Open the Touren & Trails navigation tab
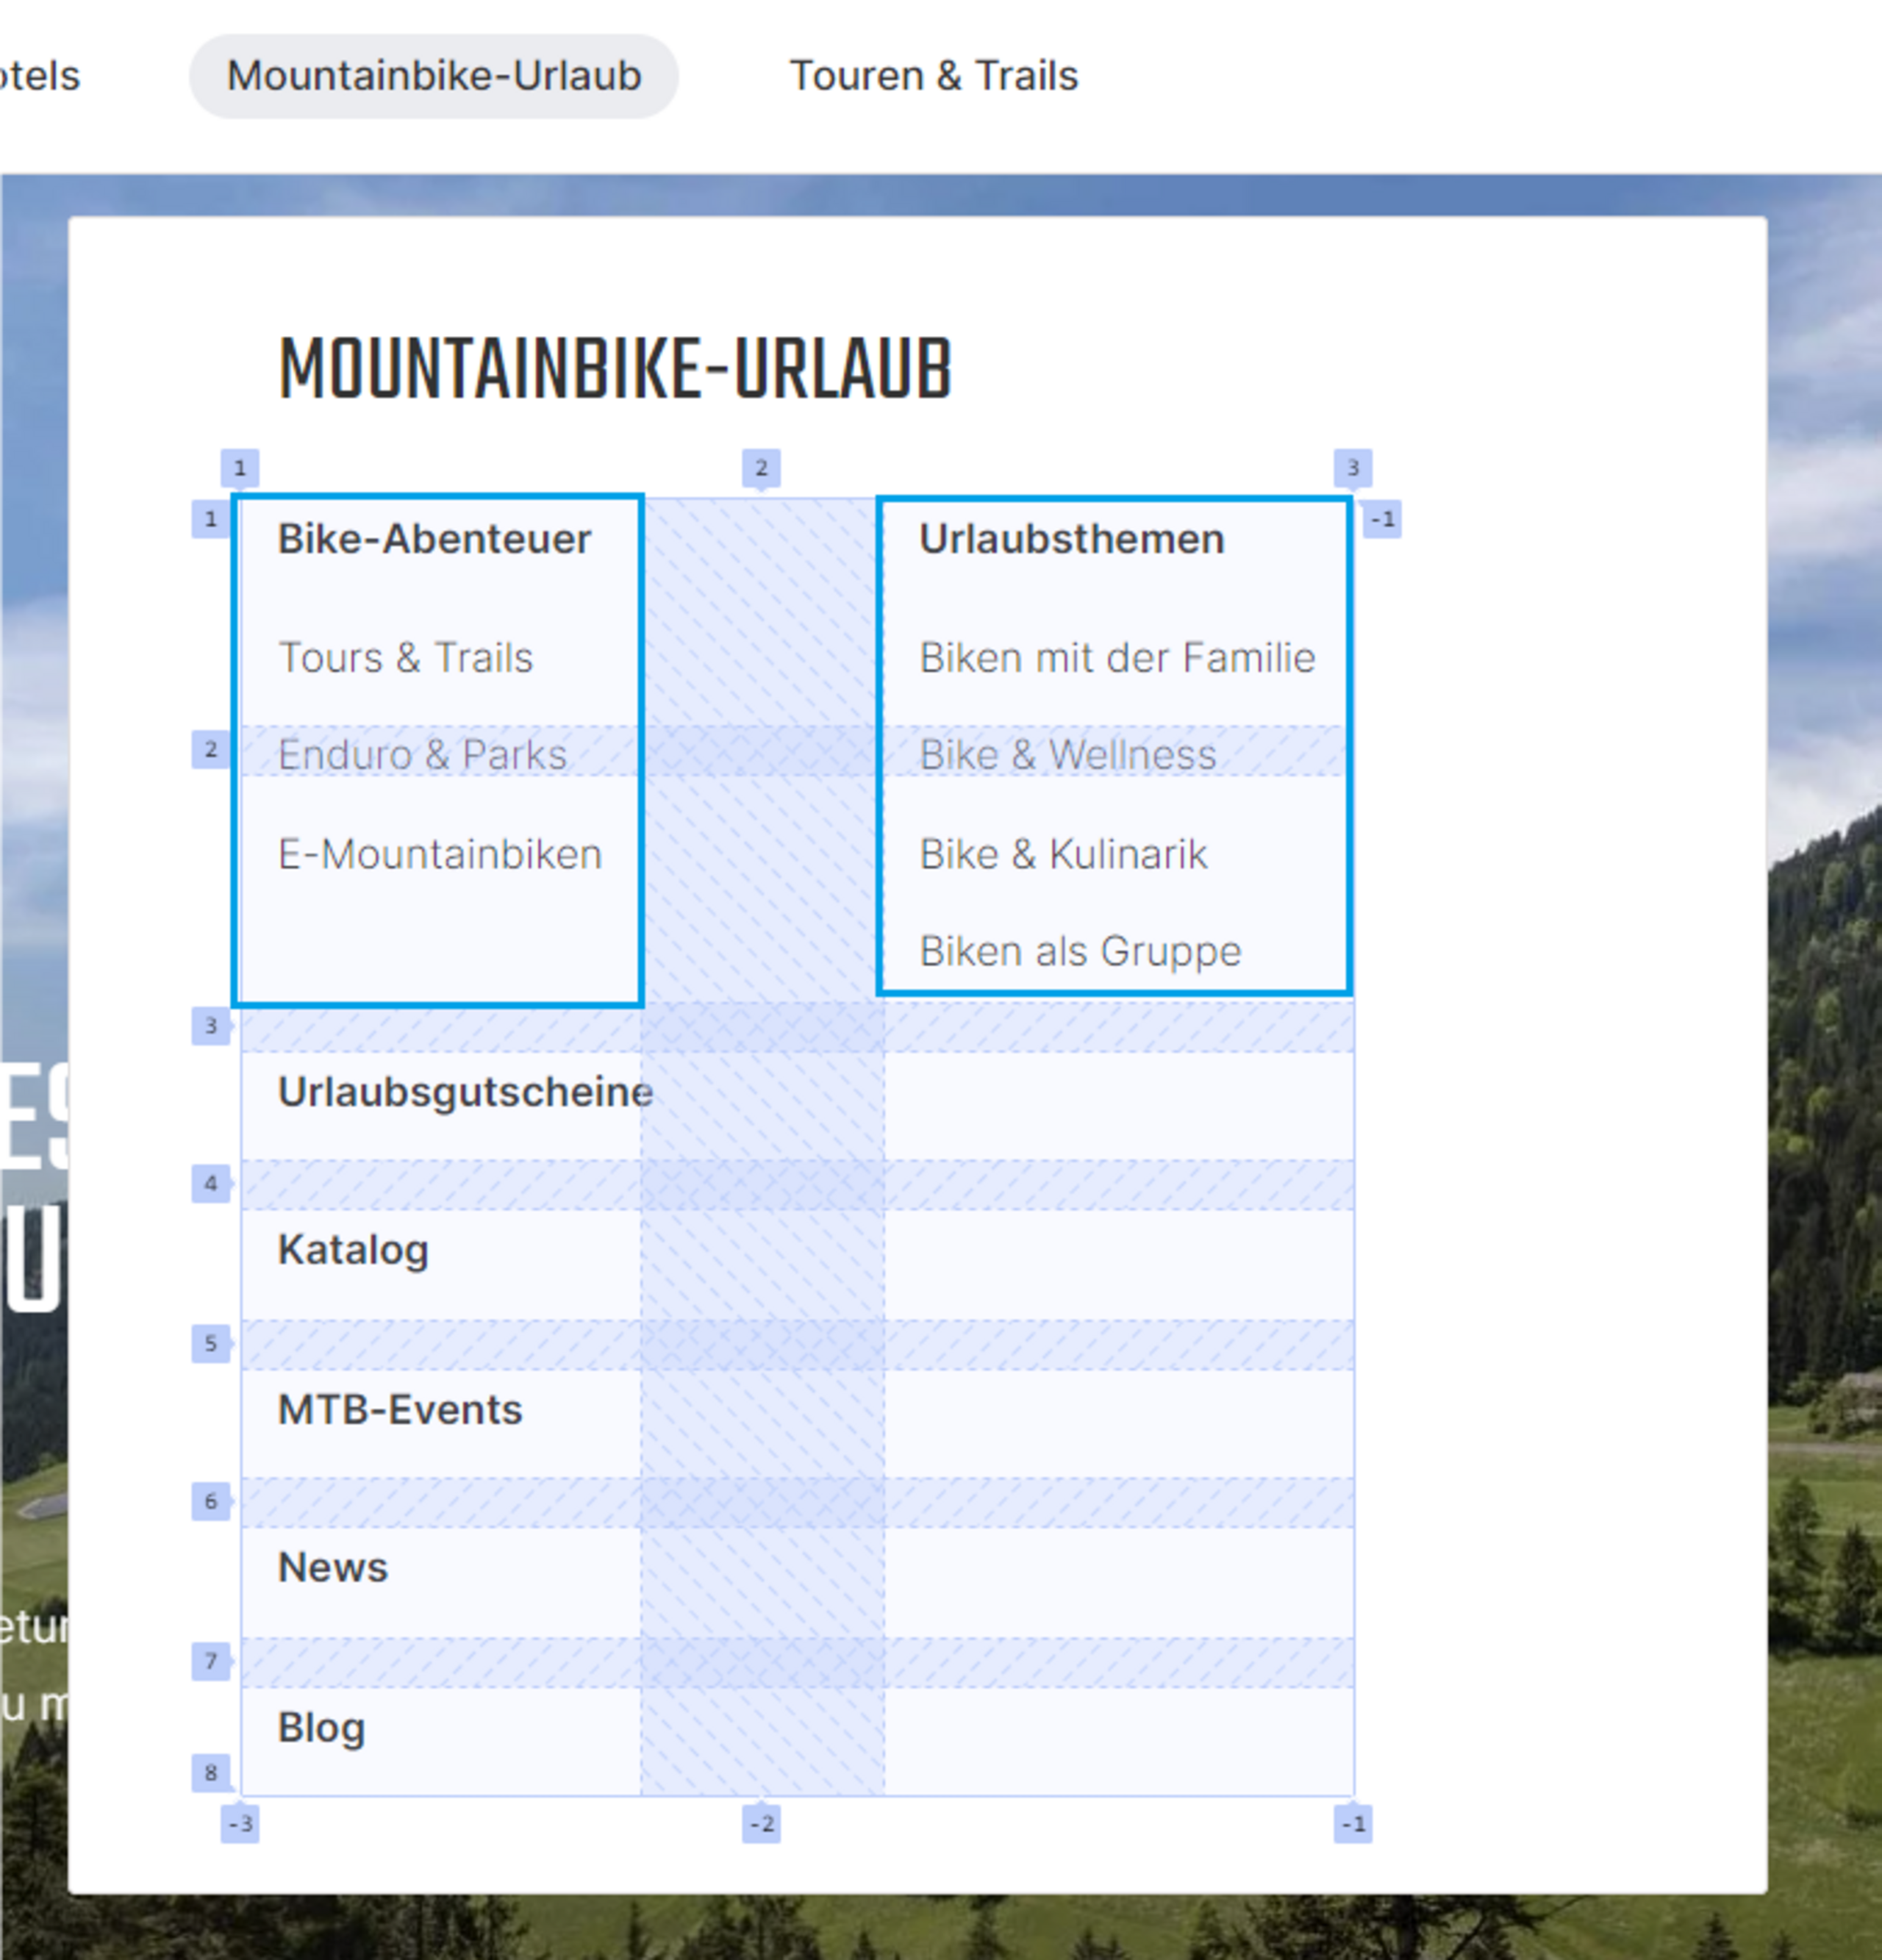 coord(933,76)
